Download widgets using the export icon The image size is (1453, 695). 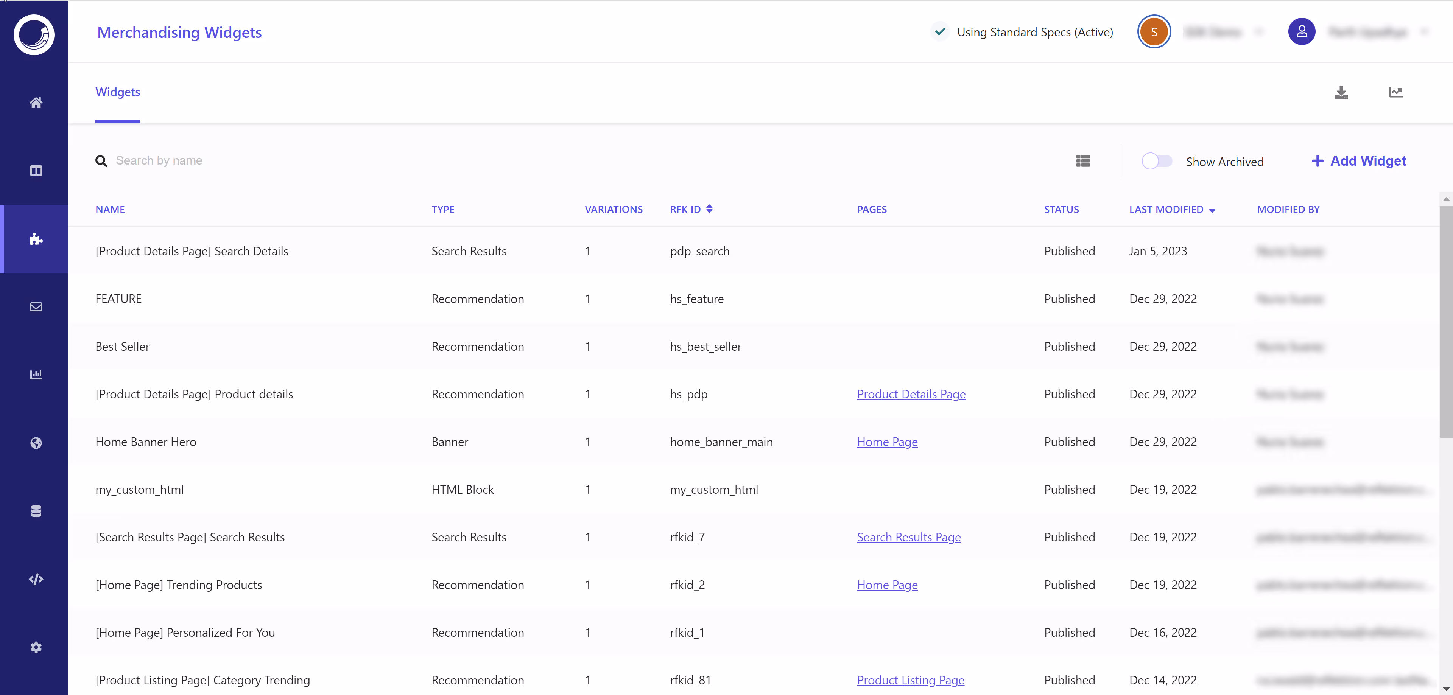coord(1342,92)
